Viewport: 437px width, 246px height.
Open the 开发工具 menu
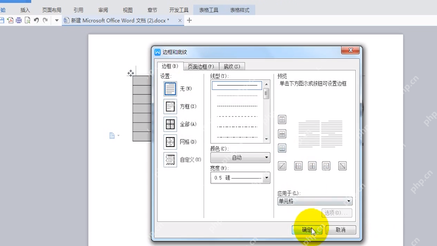[179, 10]
